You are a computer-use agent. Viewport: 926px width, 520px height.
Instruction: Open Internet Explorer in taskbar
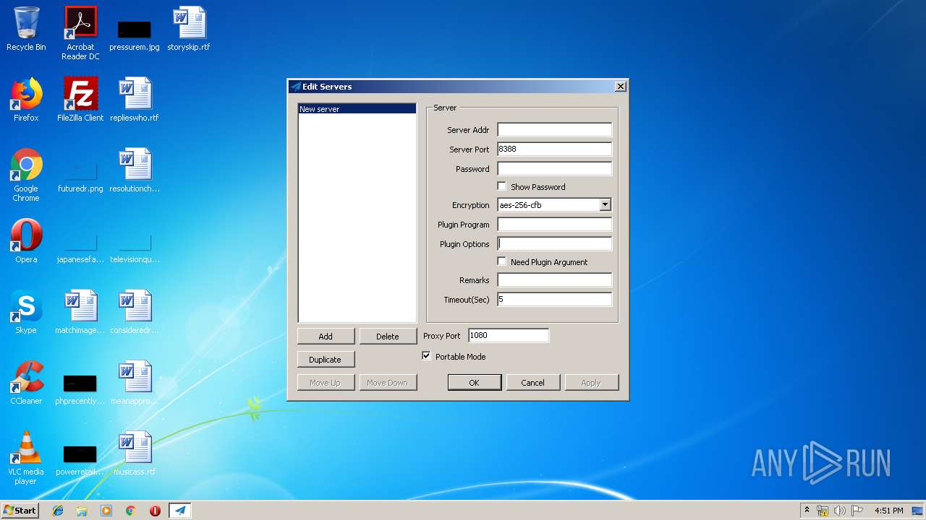click(58, 511)
